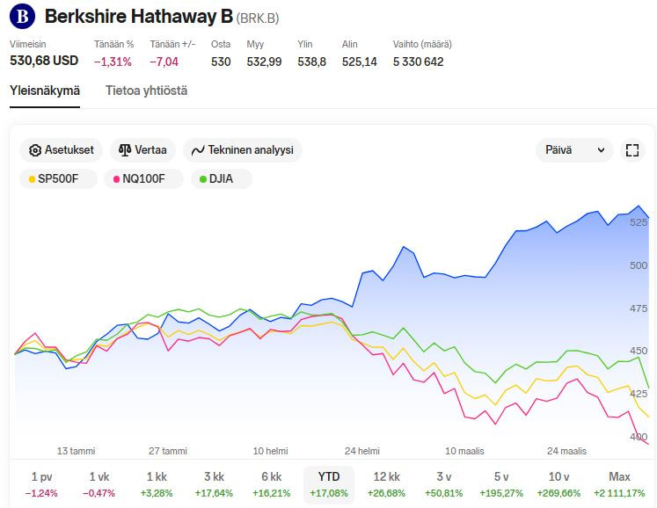Viewport: 657px width, 508px height.
Task: Select the YTD time range
Action: coord(329,484)
